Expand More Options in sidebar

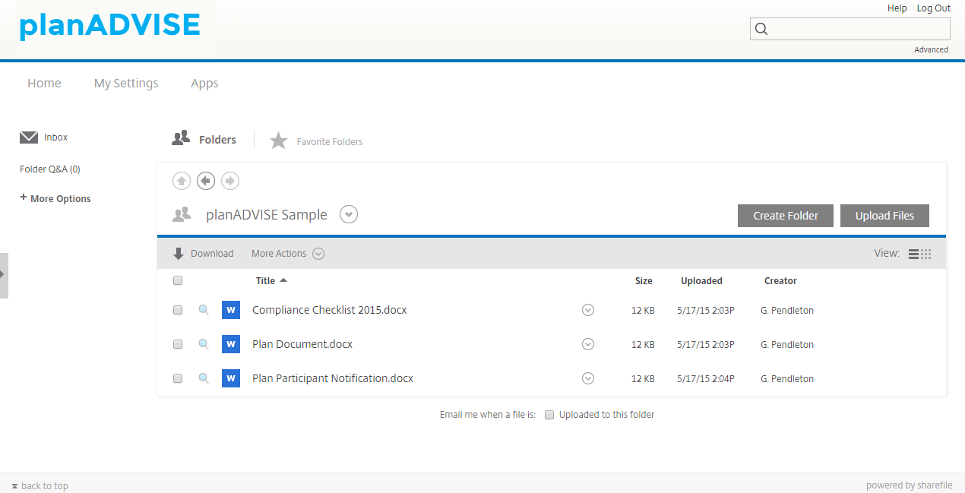[x=55, y=198]
